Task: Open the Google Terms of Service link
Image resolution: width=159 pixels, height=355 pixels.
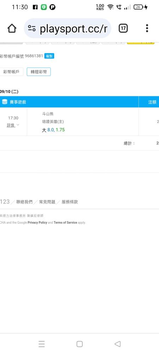Action: (65, 223)
